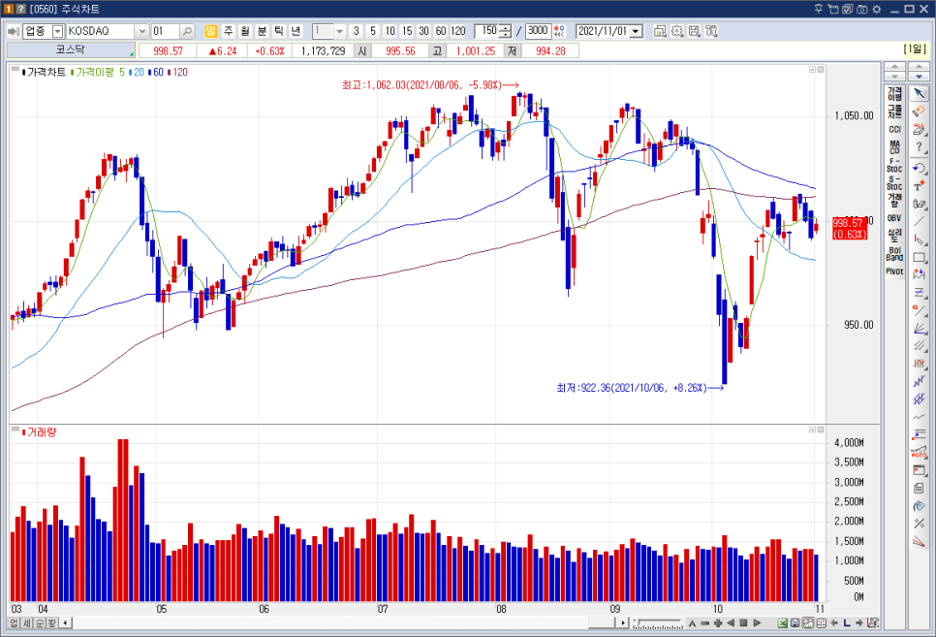The height and width of the screenshot is (637, 936).
Task: Adjust the zoom slider at chart bottom
Action: (x=659, y=623)
